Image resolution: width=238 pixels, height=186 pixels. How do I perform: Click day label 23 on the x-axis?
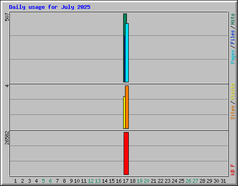(x=167, y=181)
